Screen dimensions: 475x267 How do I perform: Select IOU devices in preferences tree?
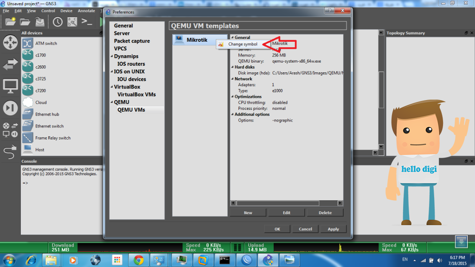[x=131, y=79]
